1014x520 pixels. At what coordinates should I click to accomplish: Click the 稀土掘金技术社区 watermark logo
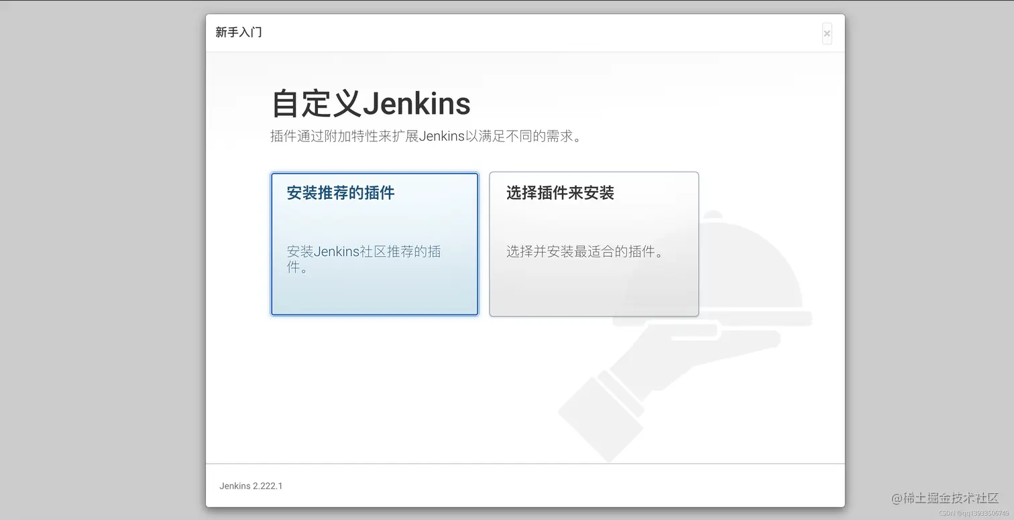(x=944, y=499)
